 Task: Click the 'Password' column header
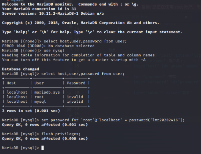76,83
